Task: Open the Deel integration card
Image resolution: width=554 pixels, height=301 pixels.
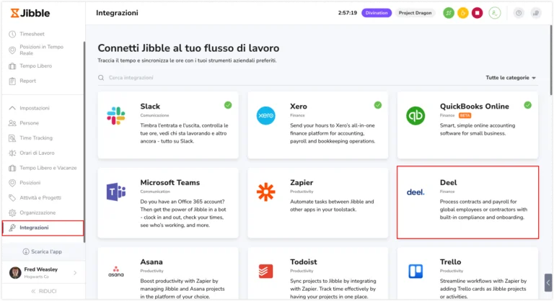Action: 467,202
